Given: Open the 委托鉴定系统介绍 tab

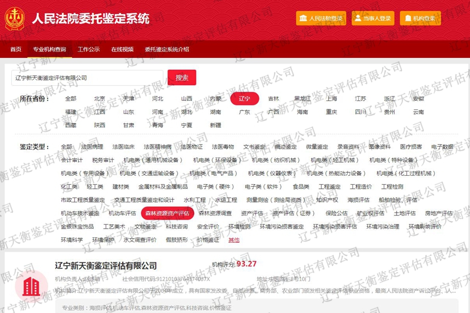Looking at the screenshot, I should coord(167,49).
